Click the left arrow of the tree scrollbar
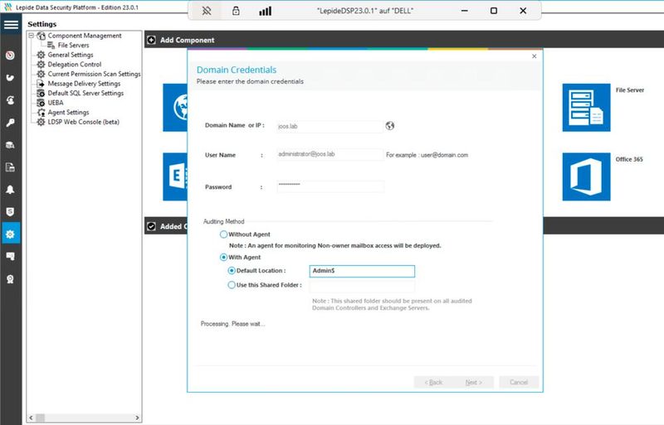664x425 pixels. pos(31,418)
